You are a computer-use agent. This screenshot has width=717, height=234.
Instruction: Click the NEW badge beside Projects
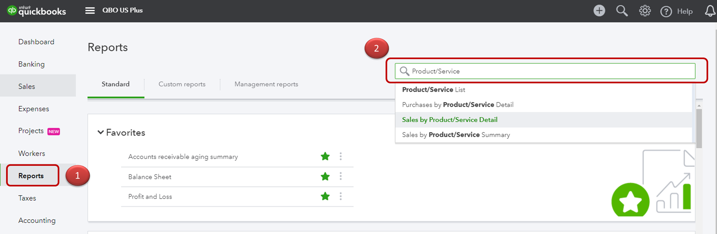54,131
